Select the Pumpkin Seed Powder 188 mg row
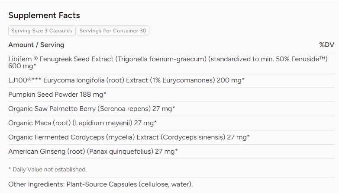Screen dimensions: 339x193 (171, 95)
